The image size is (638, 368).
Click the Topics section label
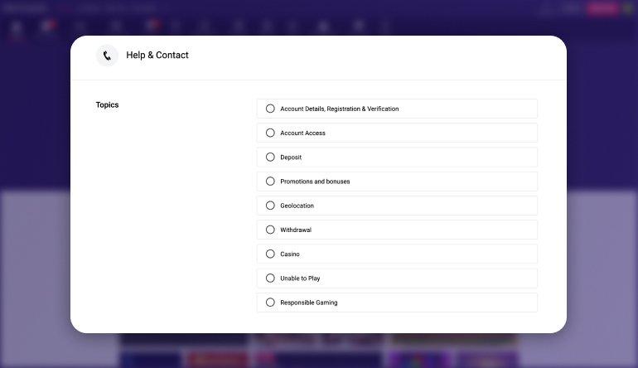coord(107,104)
